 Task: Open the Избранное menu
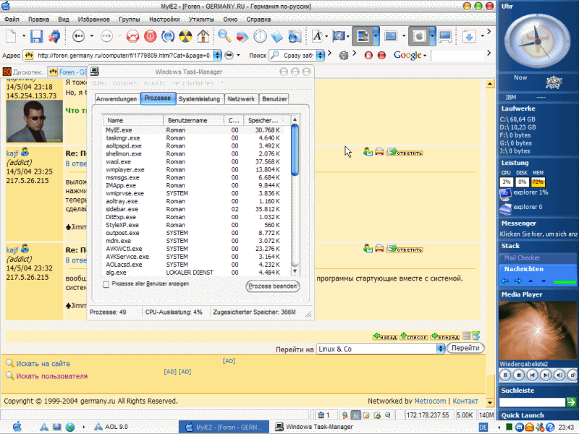tap(93, 20)
